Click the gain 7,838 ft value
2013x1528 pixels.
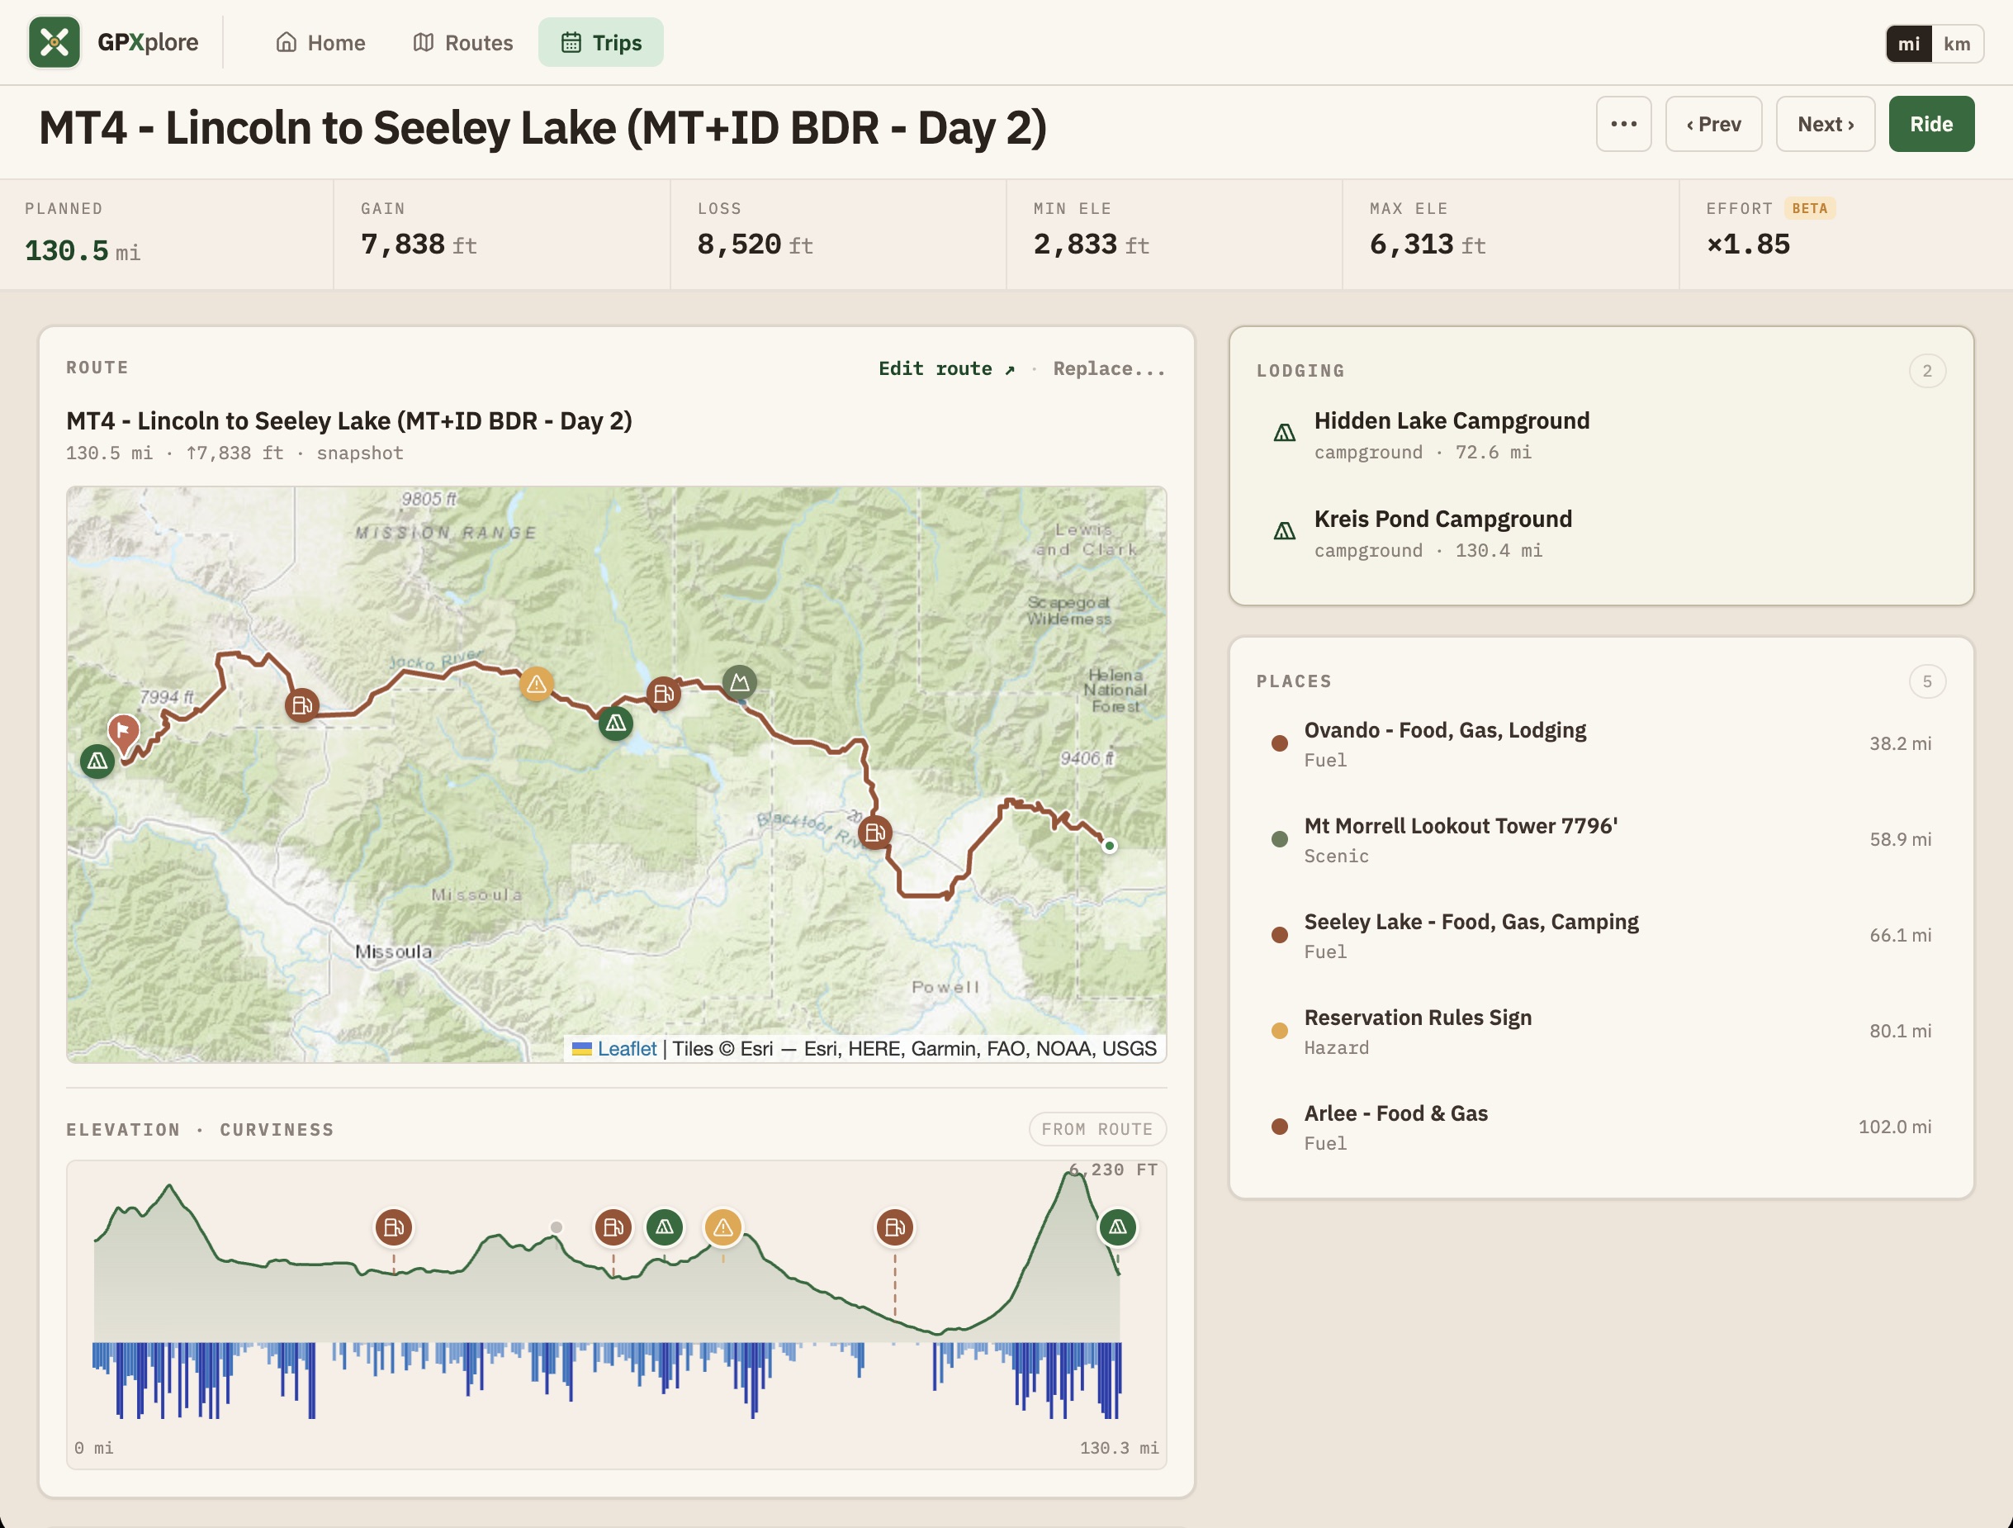[419, 244]
